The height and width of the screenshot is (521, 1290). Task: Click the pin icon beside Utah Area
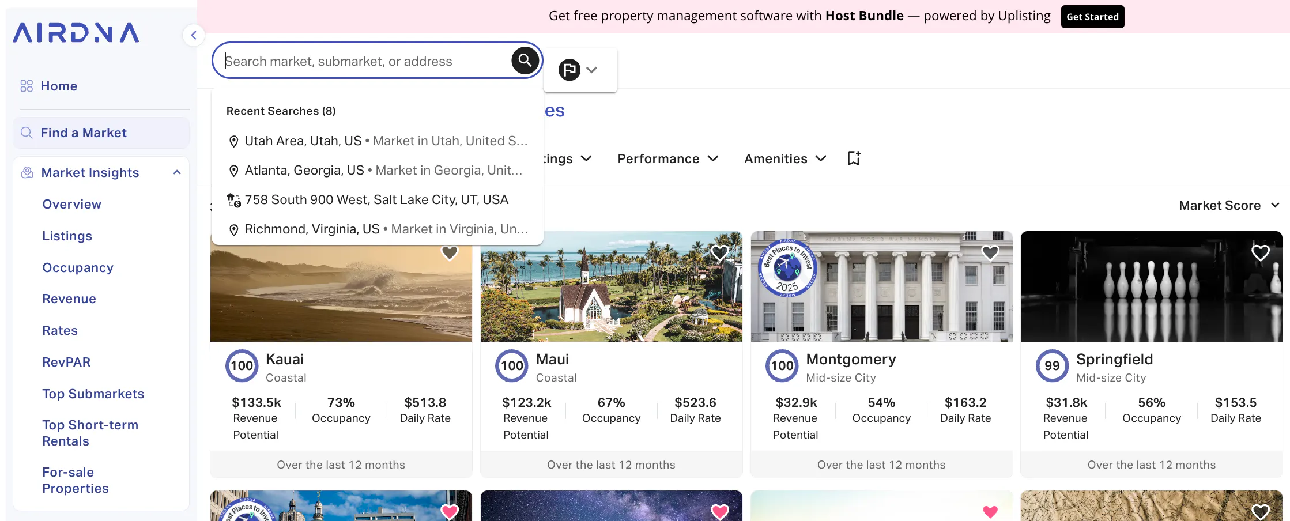click(233, 141)
